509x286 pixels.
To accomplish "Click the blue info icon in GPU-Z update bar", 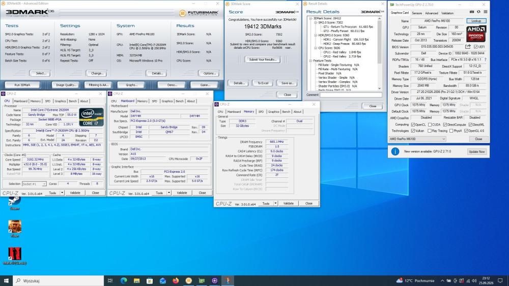I will [x=395, y=151].
